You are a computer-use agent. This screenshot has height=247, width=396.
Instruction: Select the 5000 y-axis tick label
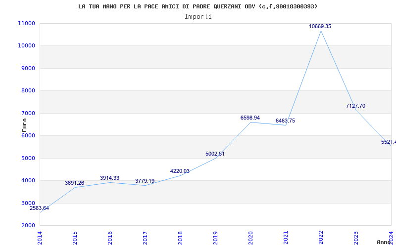pyautogui.click(x=28, y=158)
